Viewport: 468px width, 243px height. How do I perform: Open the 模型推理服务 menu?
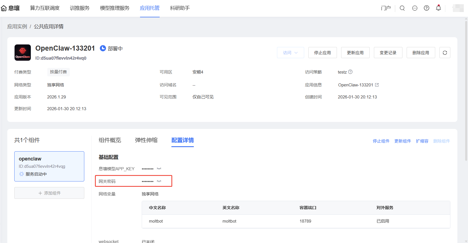[115, 8]
